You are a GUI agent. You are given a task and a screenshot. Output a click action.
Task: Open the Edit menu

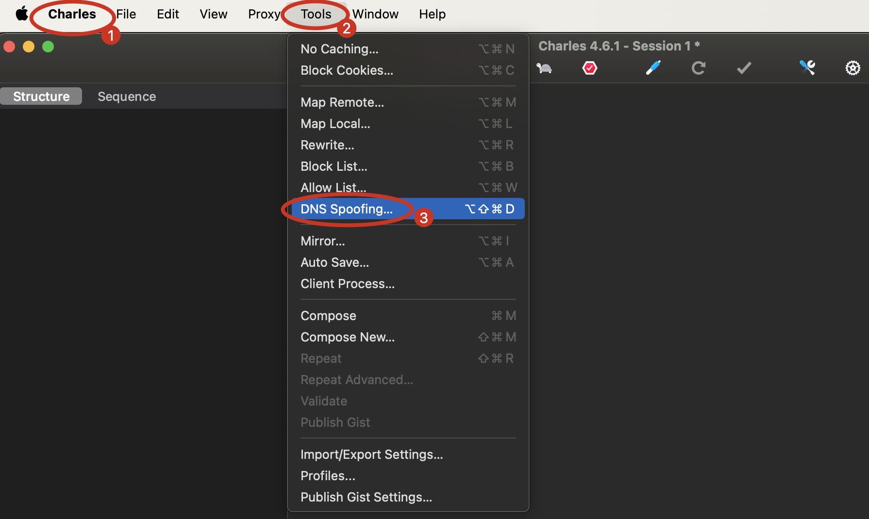click(168, 14)
